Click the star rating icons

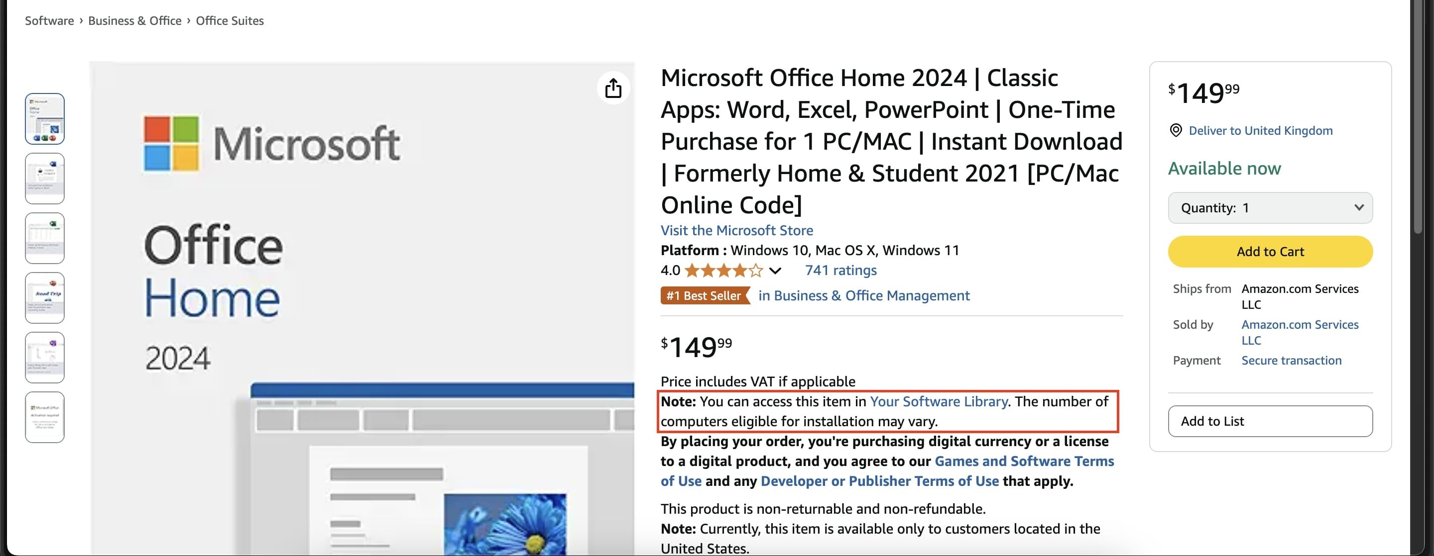point(723,271)
